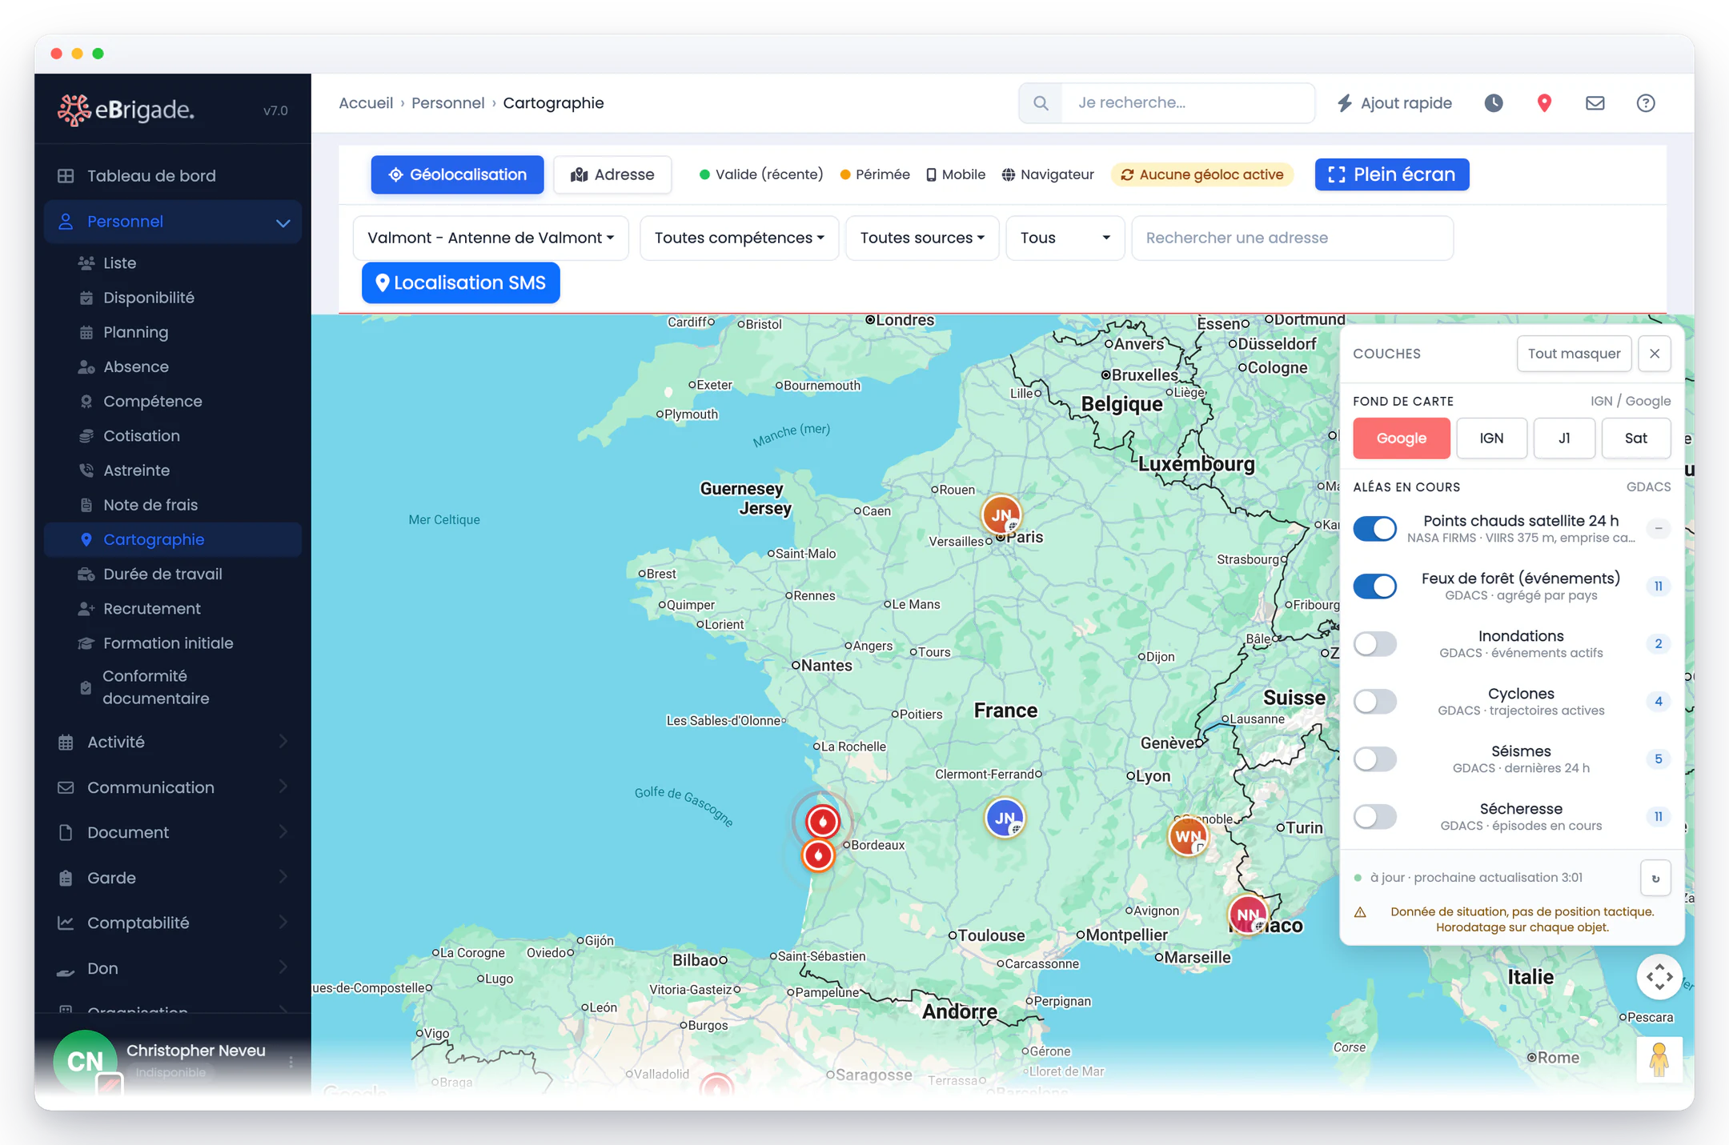This screenshot has height=1145, width=1729.
Task: Open the Valmont - Antenne de Valmont dropdown
Action: click(491, 238)
